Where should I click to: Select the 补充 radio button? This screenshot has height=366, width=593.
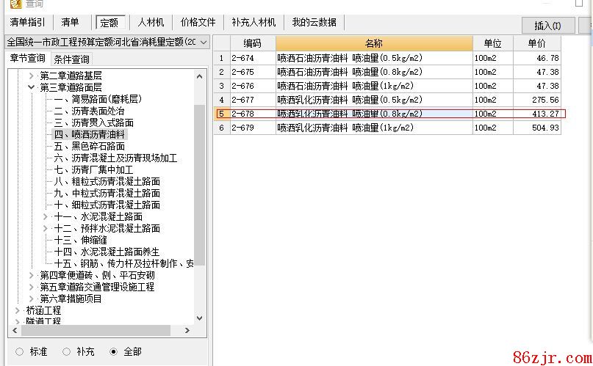click(x=66, y=352)
